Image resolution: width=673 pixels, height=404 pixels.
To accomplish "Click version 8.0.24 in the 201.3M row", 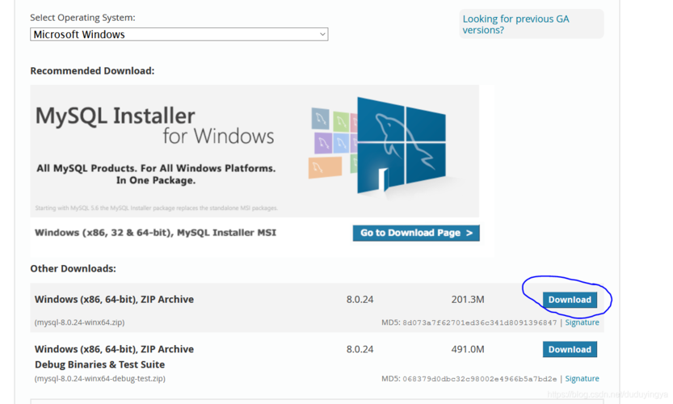I will 360,300.
